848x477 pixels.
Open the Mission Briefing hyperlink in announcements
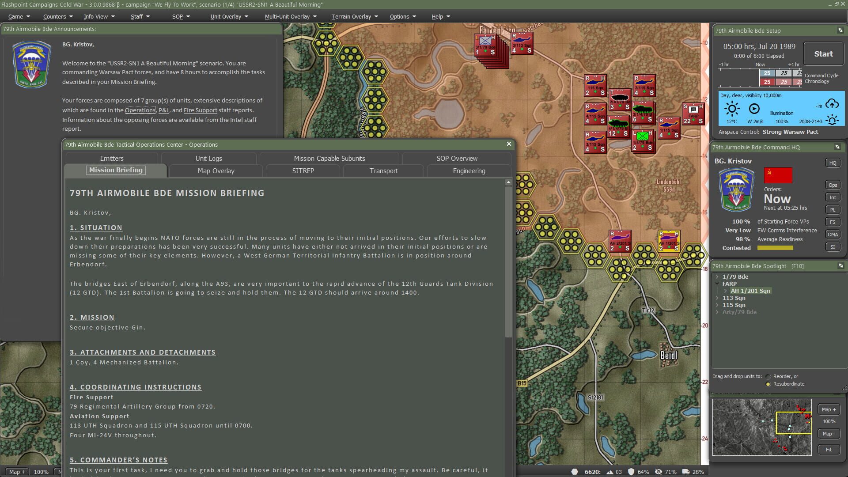[133, 82]
